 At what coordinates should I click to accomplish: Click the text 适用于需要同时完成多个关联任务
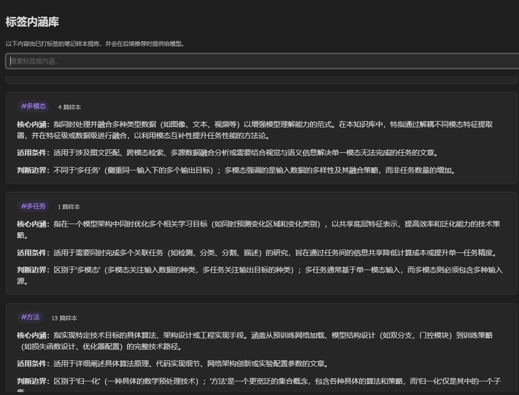[109, 253]
